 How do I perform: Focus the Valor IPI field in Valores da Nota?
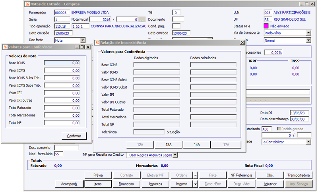(62, 93)
